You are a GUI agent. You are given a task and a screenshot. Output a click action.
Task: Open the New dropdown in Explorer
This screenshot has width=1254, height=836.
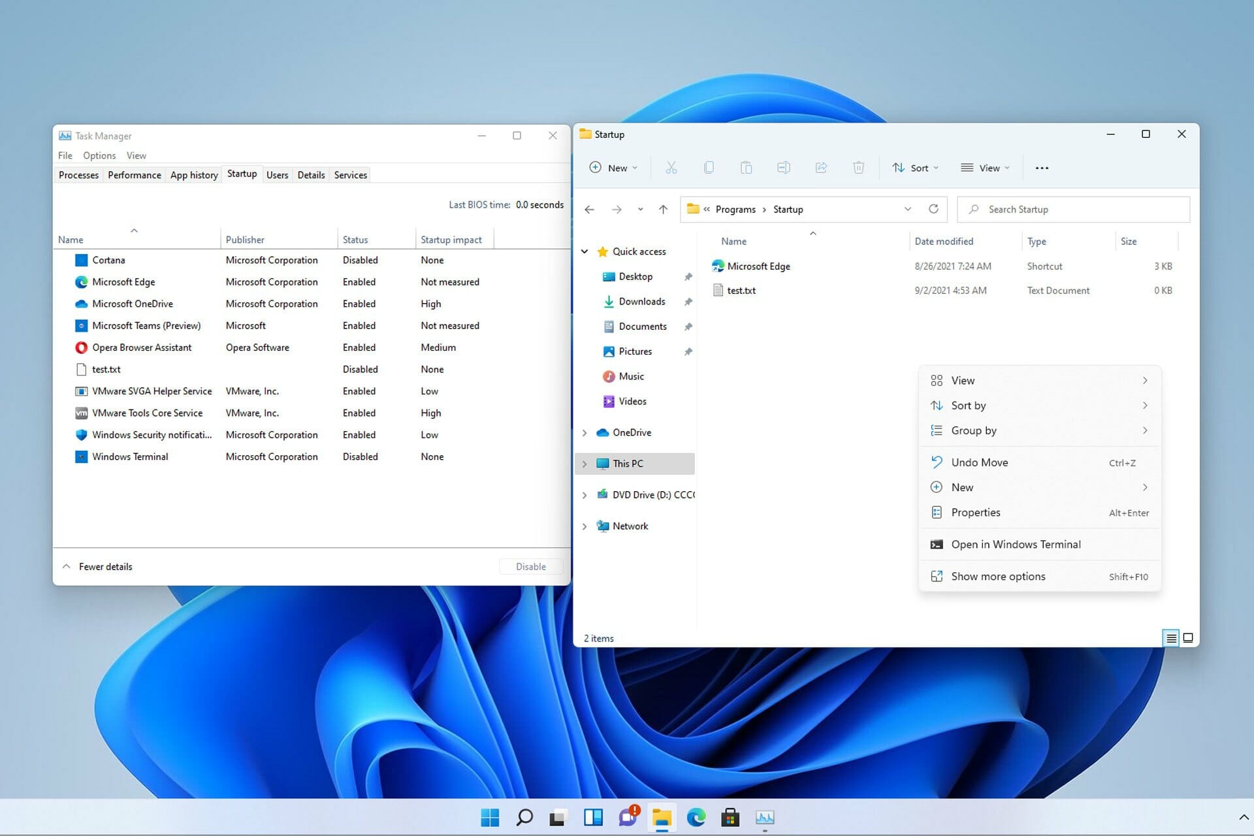pyautogui.click(x=613, y=168)
